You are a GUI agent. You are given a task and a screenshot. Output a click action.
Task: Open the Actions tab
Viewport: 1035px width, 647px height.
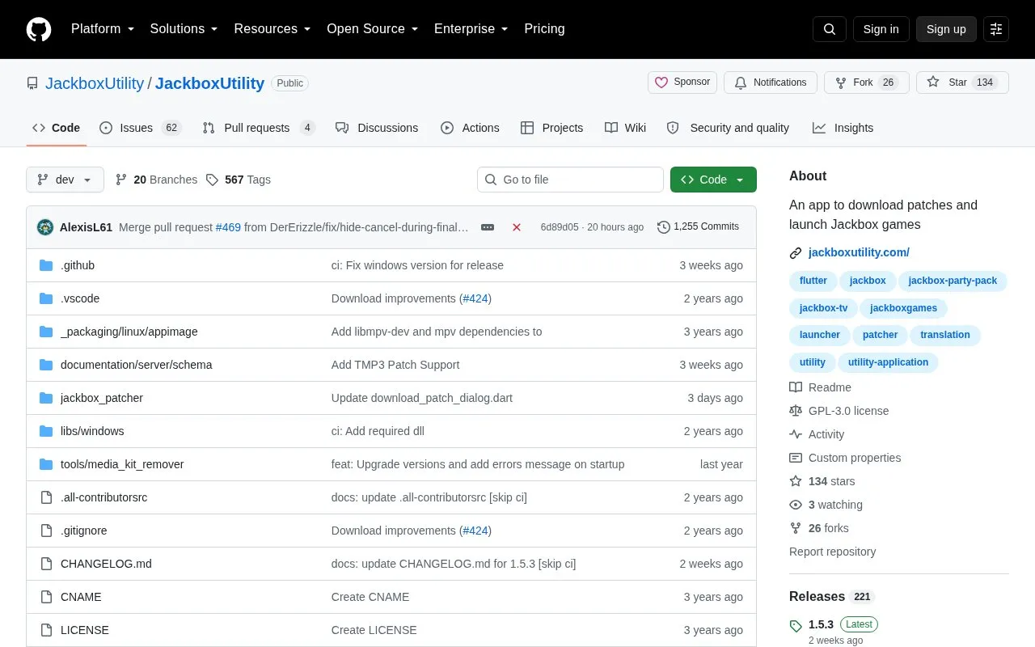470,128
